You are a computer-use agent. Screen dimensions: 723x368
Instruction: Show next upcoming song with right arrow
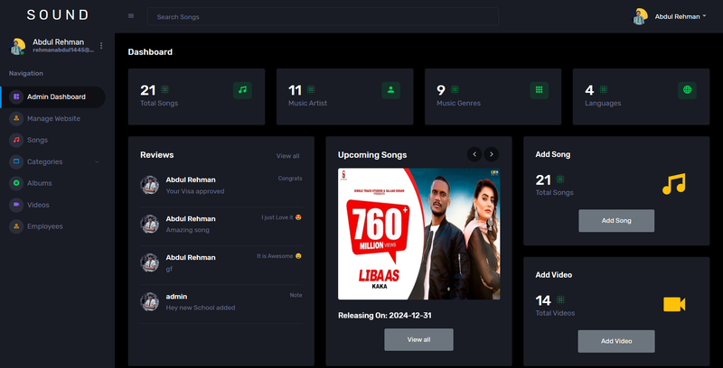tap(491, 154)
